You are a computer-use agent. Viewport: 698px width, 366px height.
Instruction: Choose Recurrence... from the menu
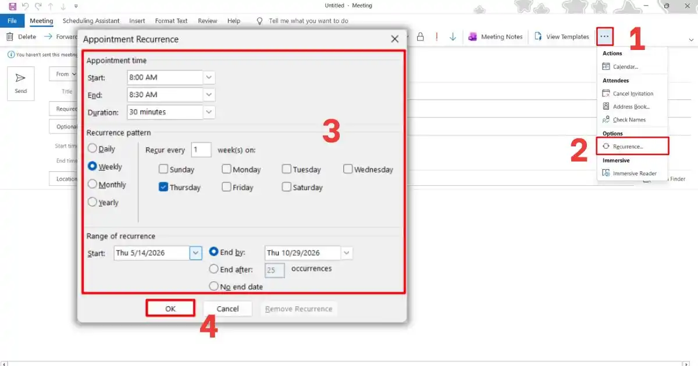[x=633, y=146]
